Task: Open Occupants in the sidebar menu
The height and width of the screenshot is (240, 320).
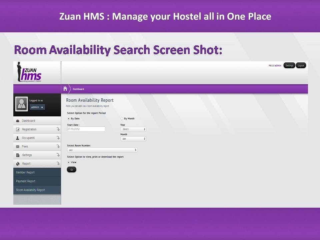Action: coord(37,138)
